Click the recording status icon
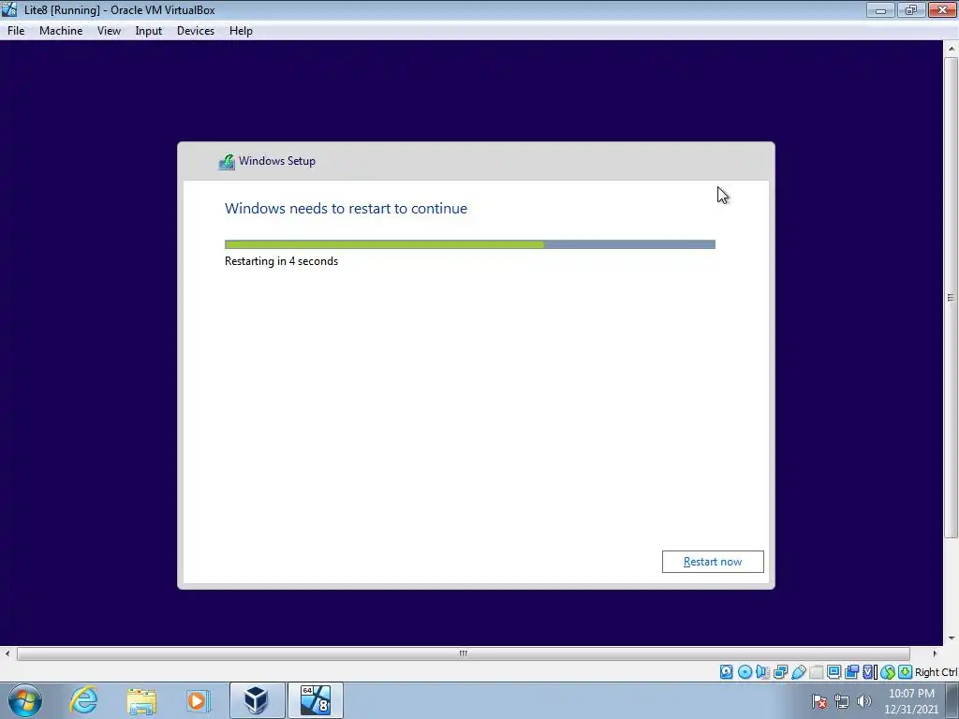 [x=851, y=672]
